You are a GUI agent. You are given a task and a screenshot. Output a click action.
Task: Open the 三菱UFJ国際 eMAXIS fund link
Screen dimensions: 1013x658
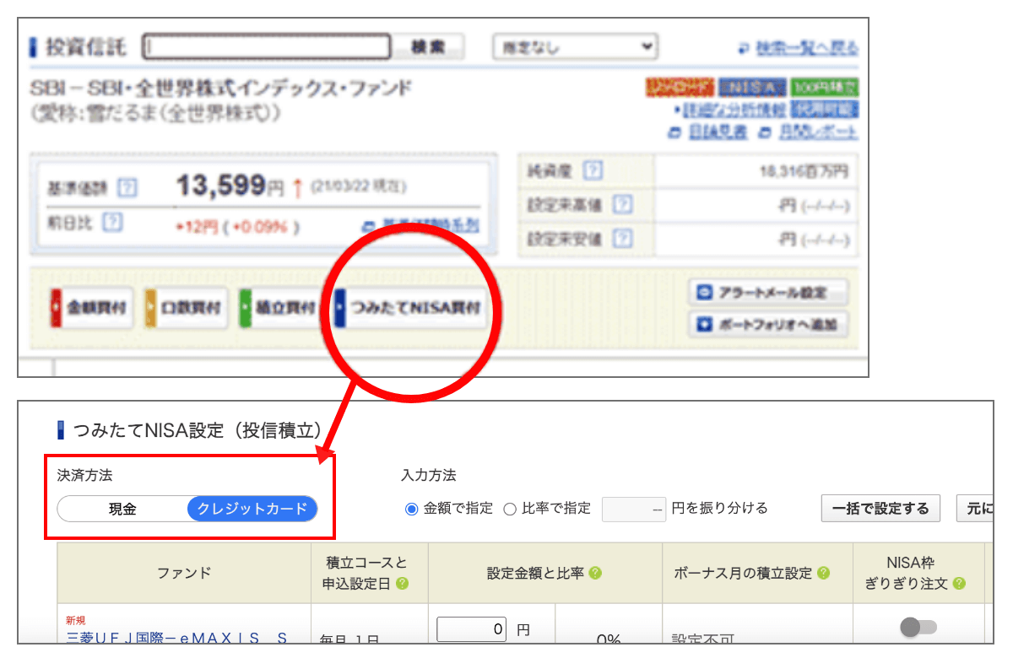pos(177,637)
